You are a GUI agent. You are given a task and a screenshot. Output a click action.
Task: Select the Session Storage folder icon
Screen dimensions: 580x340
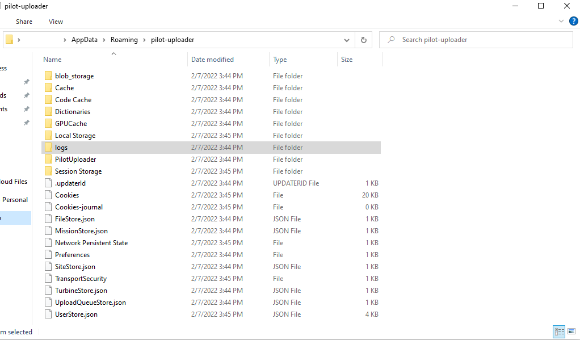48,171
